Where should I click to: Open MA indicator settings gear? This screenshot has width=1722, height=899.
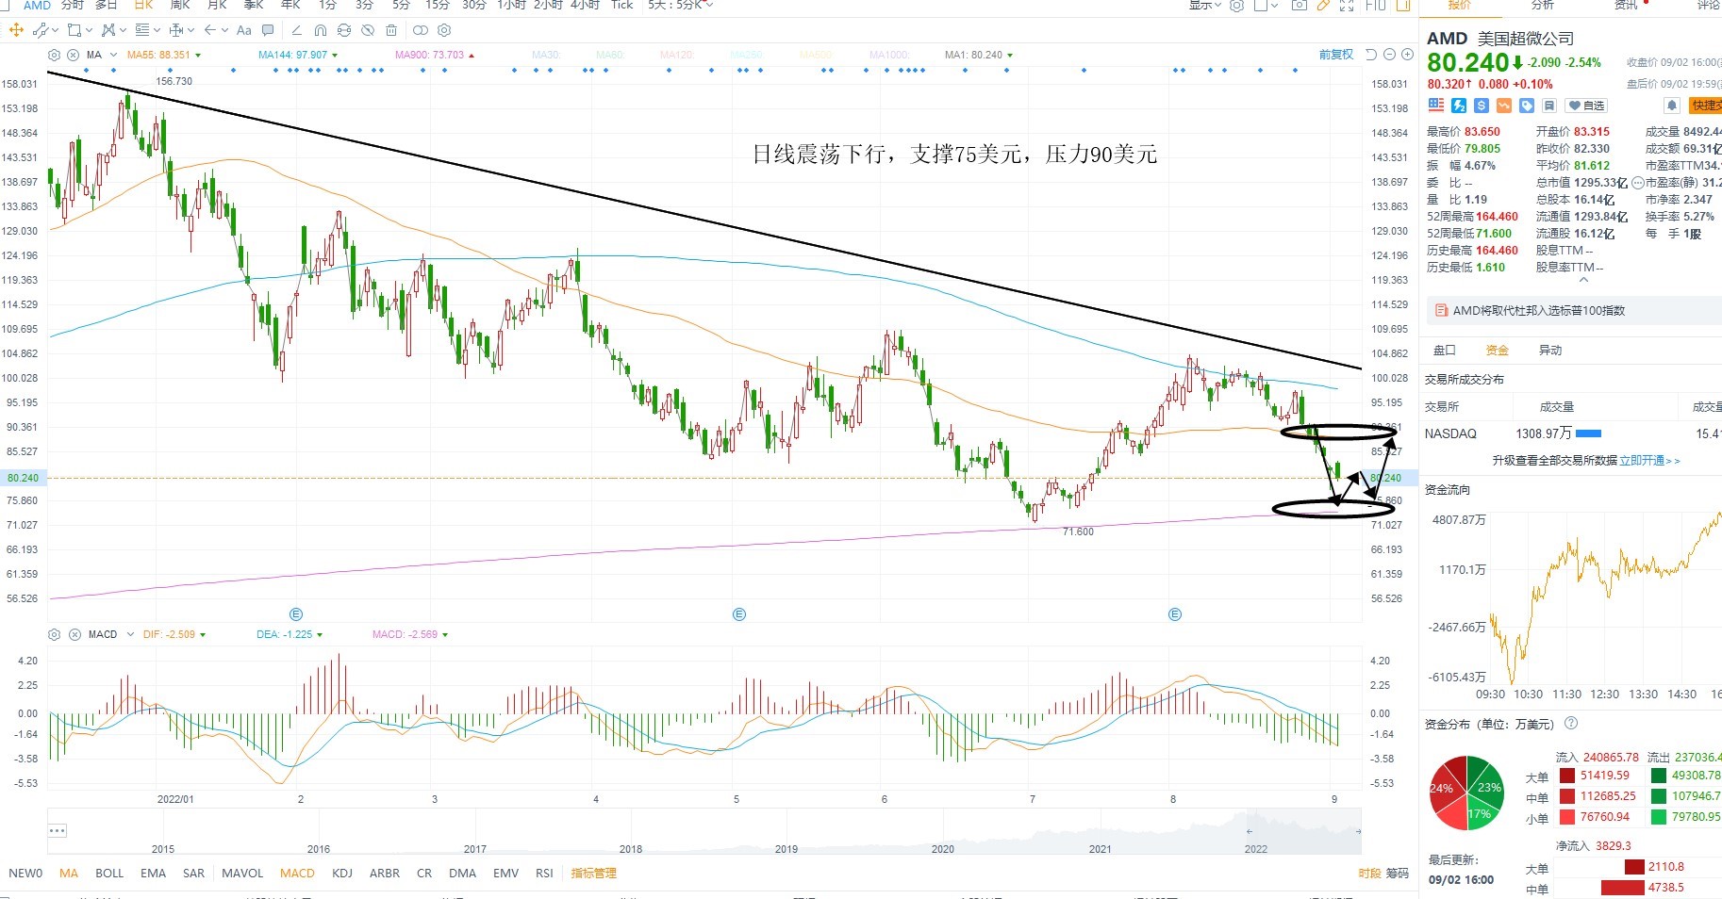pos(54,55)
